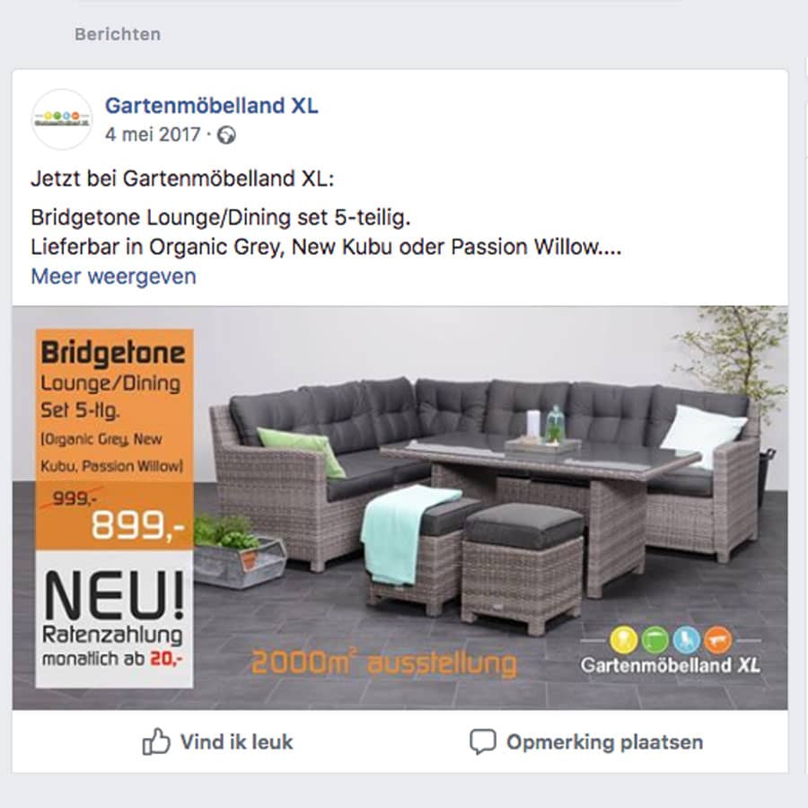Open the Bridgetone lounge set photo

(400, 507)
